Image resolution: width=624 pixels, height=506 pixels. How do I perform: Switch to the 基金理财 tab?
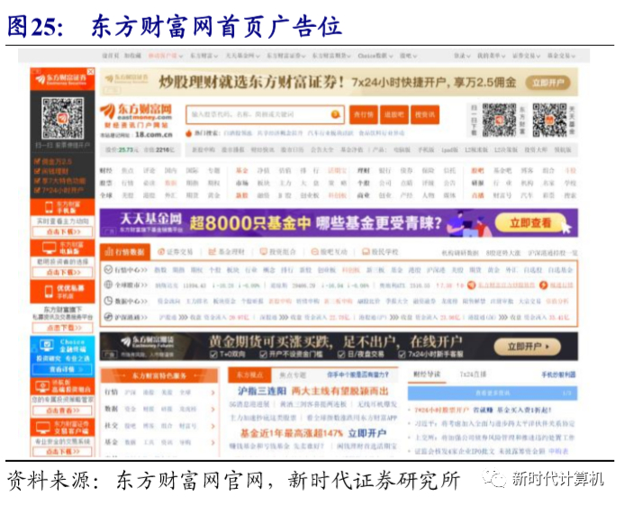[x=227, y=252]
